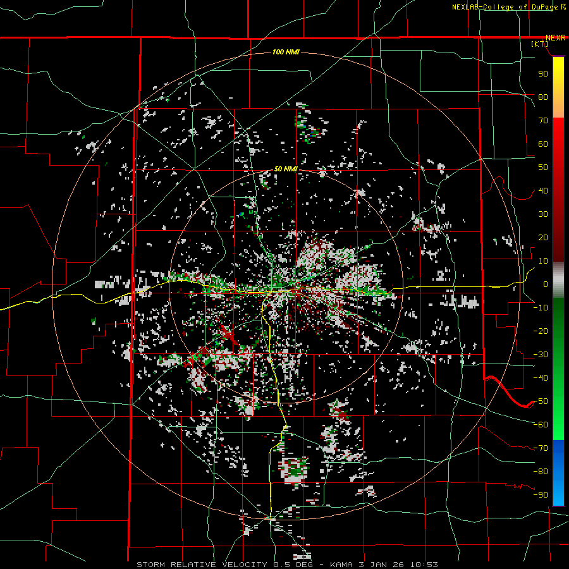Click the 100 NMI range ring label
Screen dimensions: 569x569
[x=286, y=52]
